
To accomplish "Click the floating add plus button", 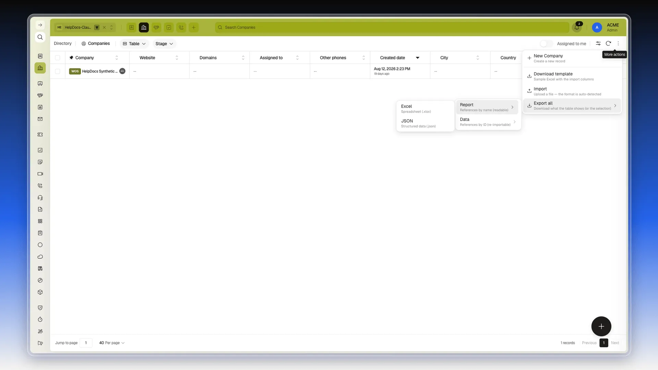I will pyautogui.click(x=601, y=326).
